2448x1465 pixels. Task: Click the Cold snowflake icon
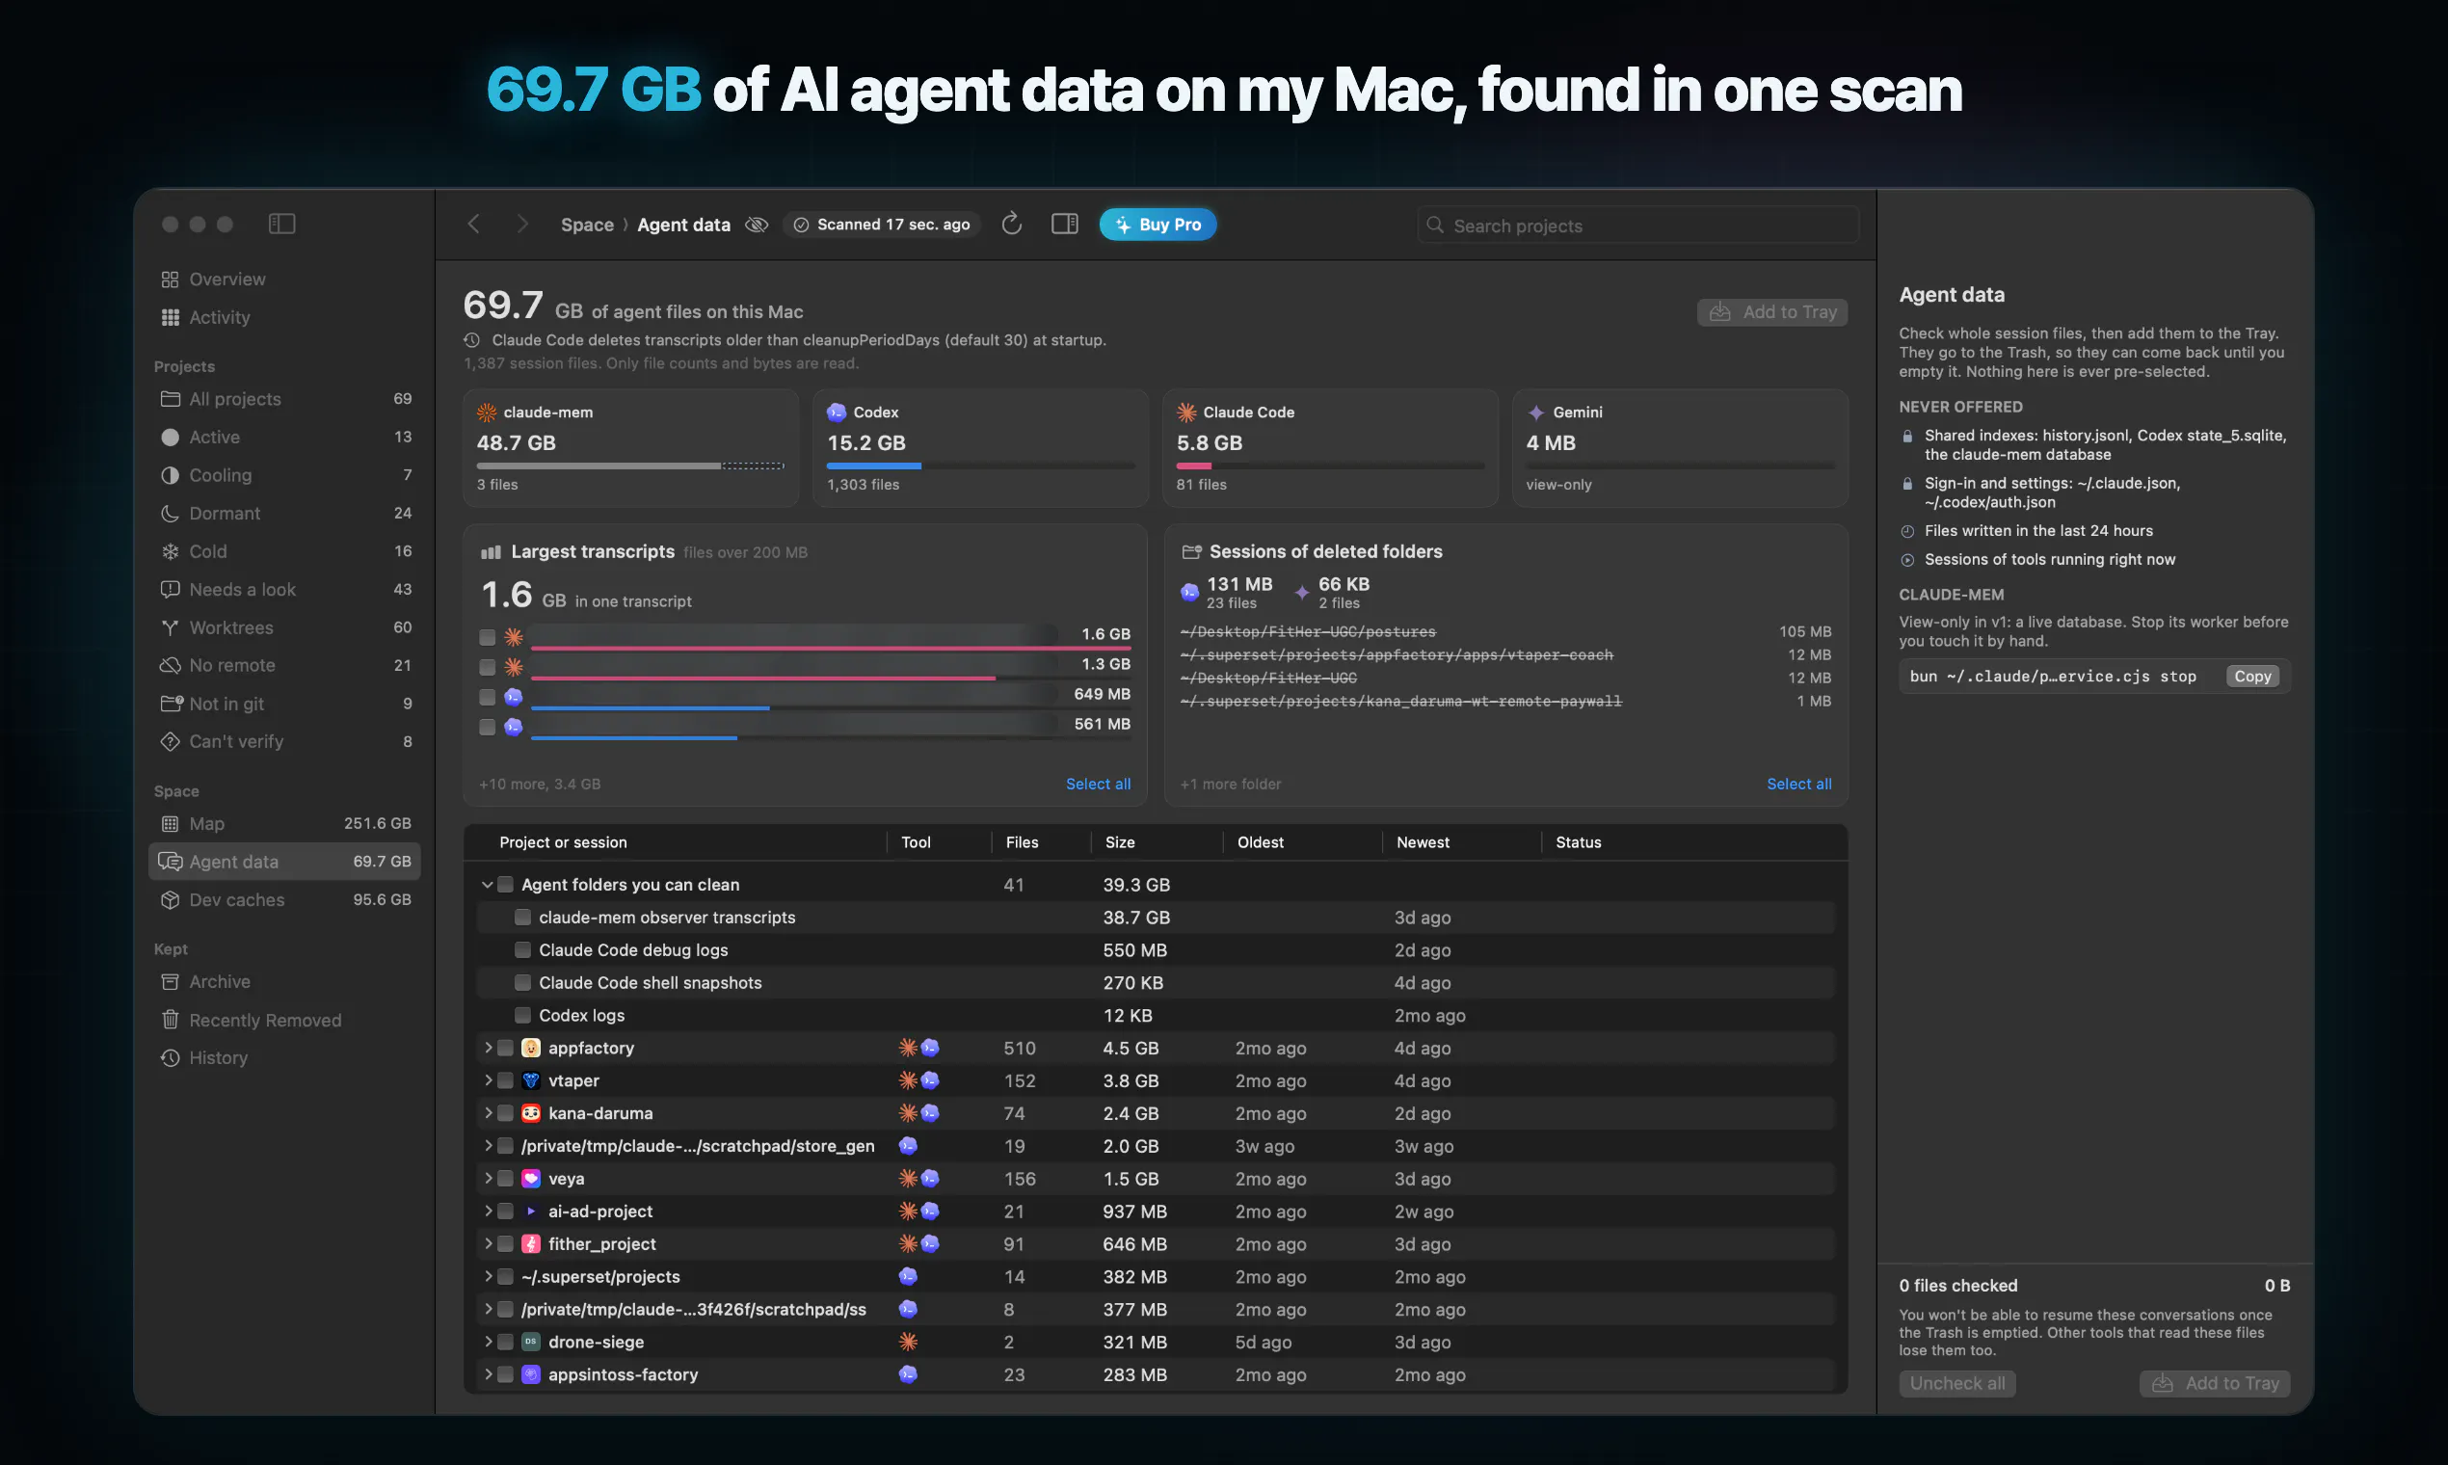click(x=170, y=552)
